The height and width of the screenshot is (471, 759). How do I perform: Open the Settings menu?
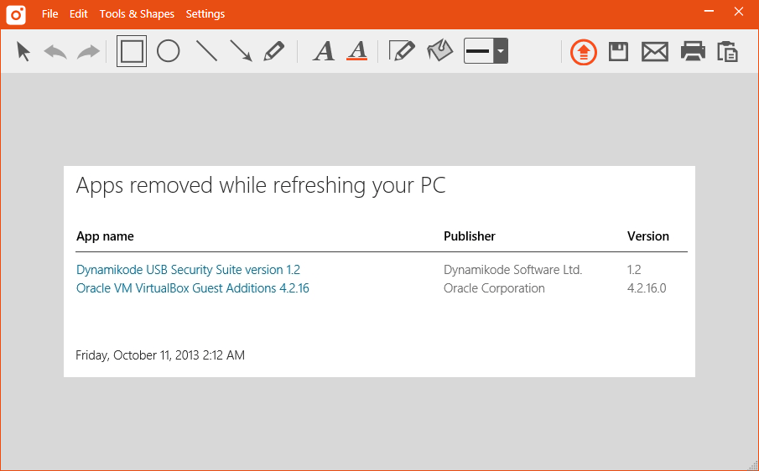click(x=205, y=14)
